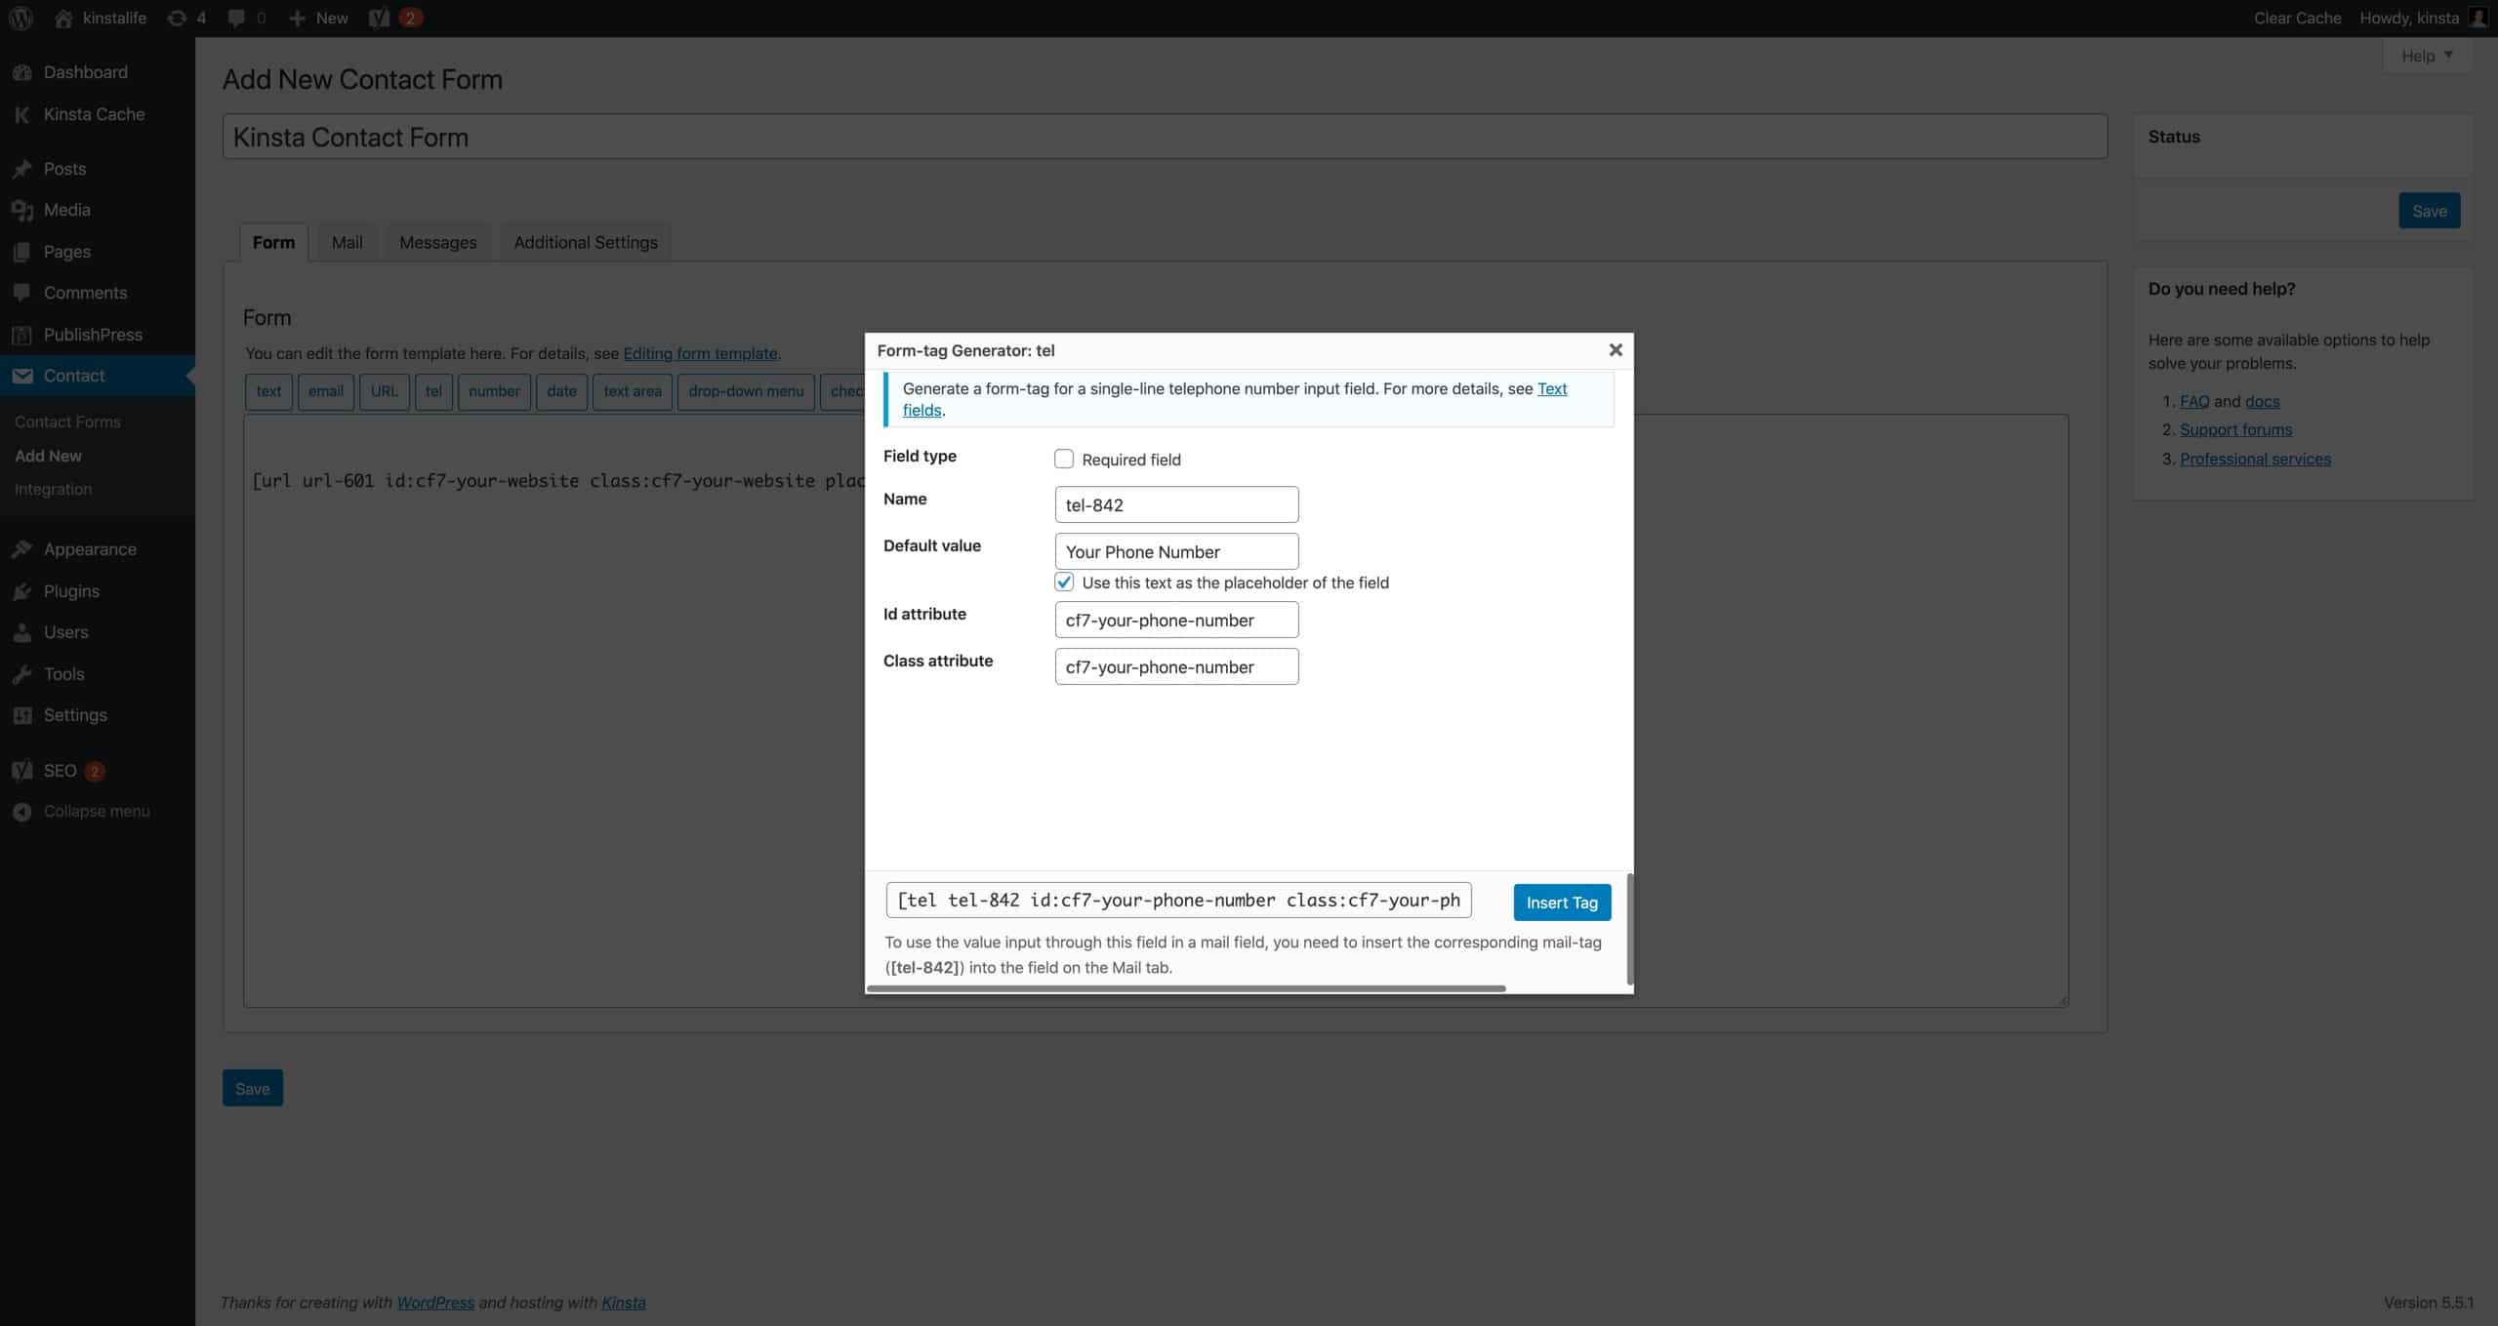Click the Media icon in sidebar
Viewport: 2498px width, 1326px height.
(x=23, y=210)
